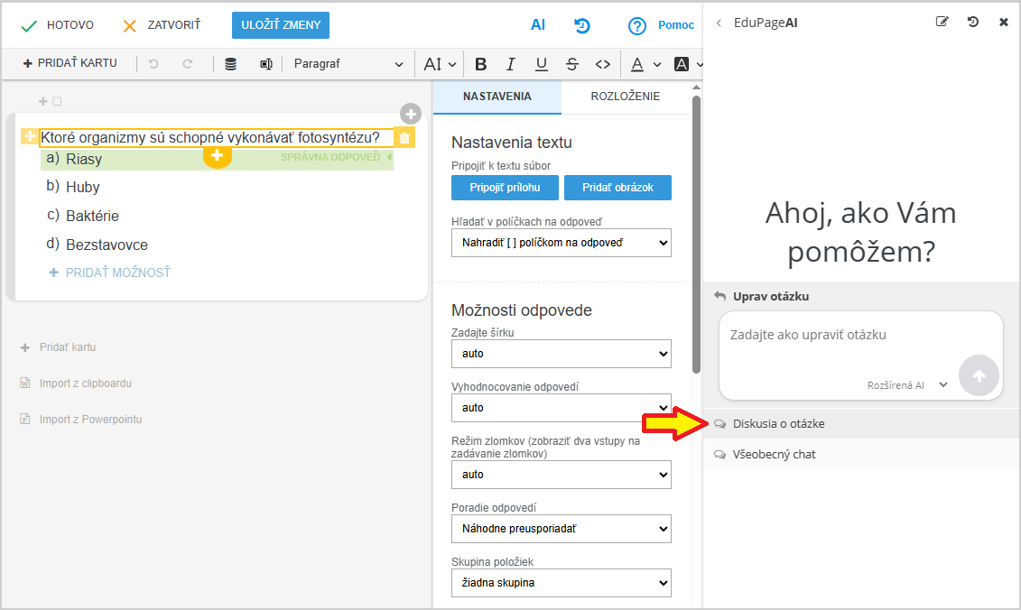1021x610 pixels.
Task: Open the history icon in EduPageAI panel
Action: point(973,23)
